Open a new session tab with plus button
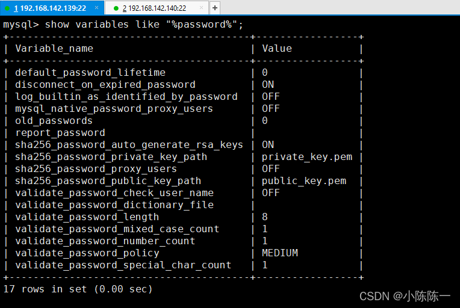Screen dimensions: 460x308 click(x=215, y=8)
